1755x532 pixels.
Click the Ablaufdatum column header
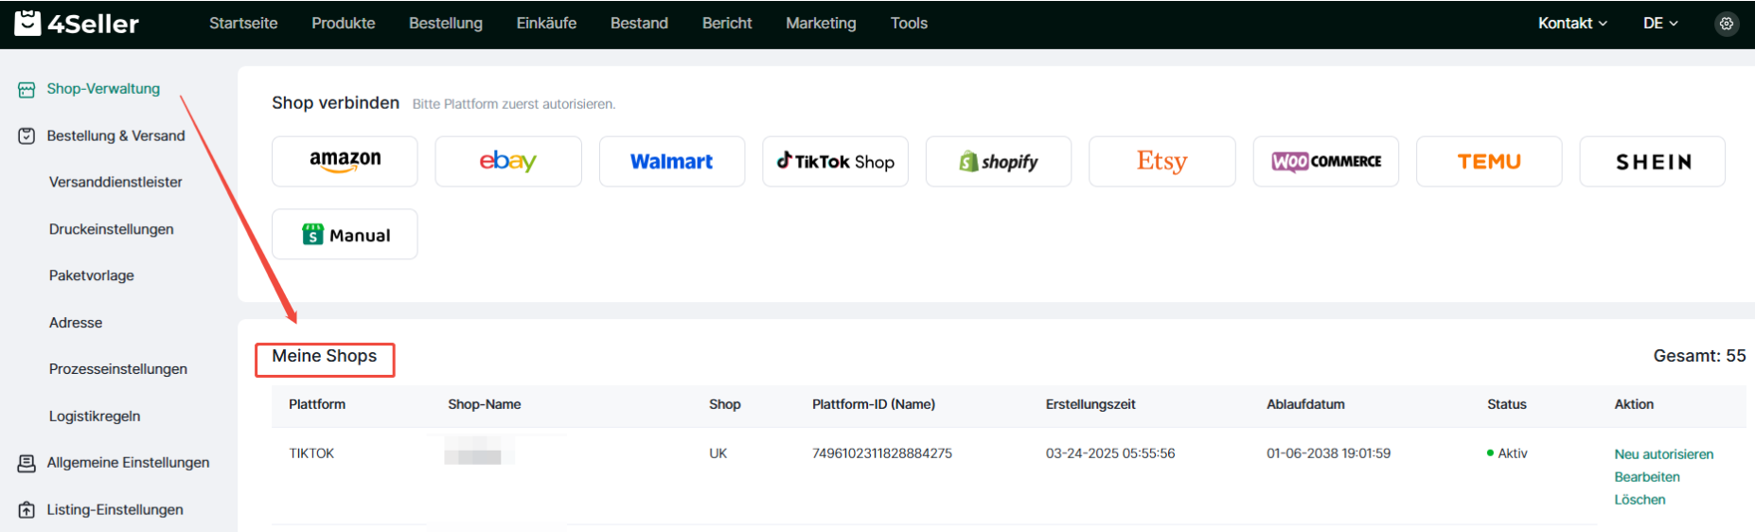click(1305, 404)
